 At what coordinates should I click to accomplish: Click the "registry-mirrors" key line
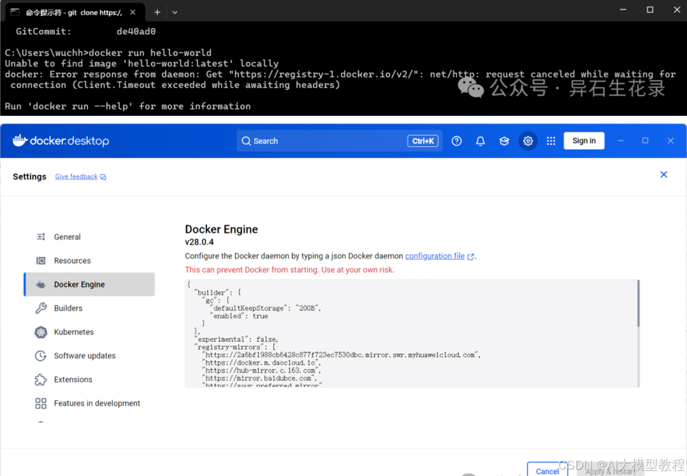[x=235, y=347]
